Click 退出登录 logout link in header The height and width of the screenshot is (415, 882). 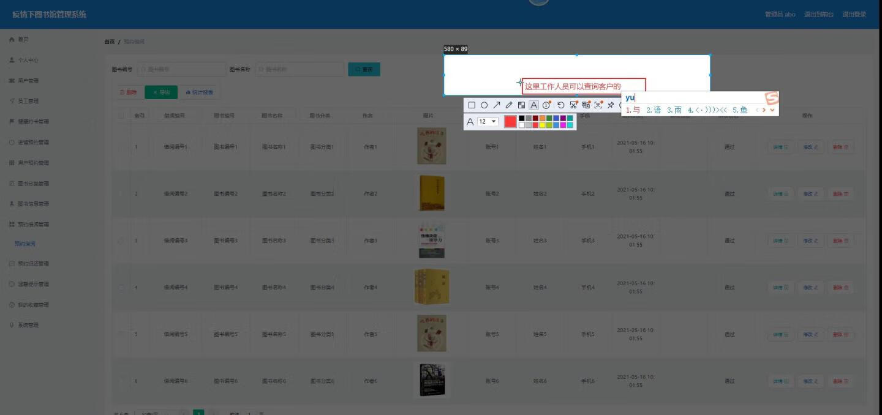854,14
